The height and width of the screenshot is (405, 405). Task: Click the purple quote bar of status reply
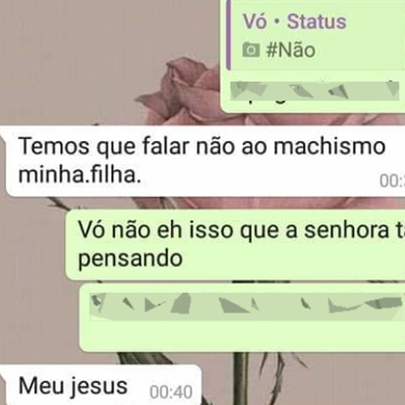coord(228,35)
